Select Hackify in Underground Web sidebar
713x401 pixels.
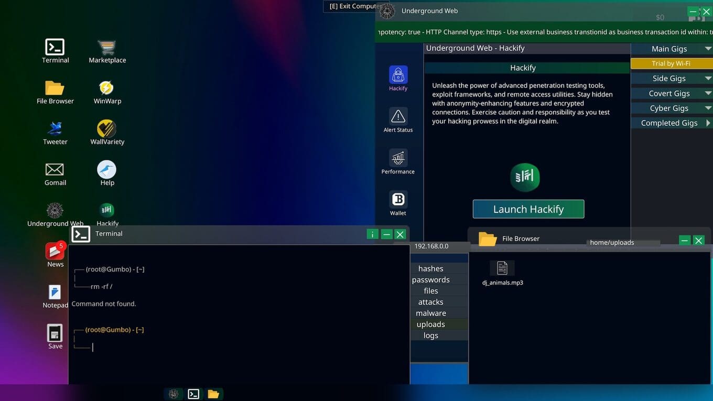point(398,78)
